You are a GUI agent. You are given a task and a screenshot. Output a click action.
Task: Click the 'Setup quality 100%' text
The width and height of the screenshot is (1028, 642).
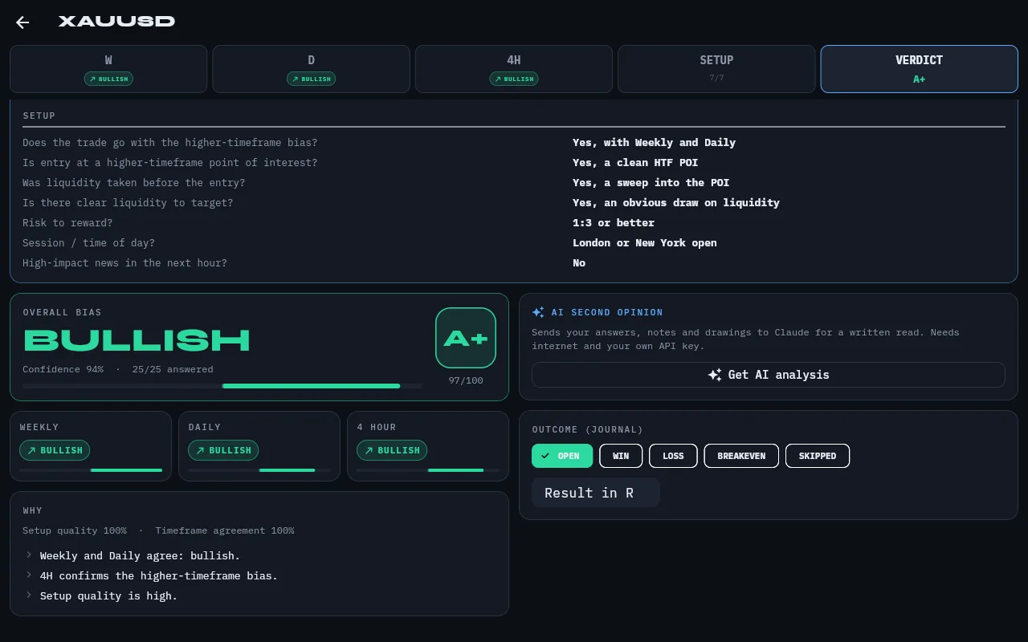(x=75, y=530)
